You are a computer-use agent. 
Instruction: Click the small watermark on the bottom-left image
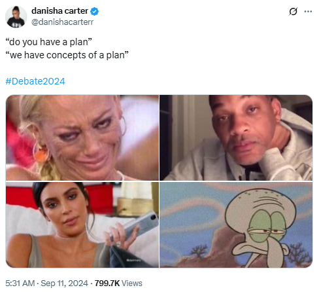click(133, 260)
